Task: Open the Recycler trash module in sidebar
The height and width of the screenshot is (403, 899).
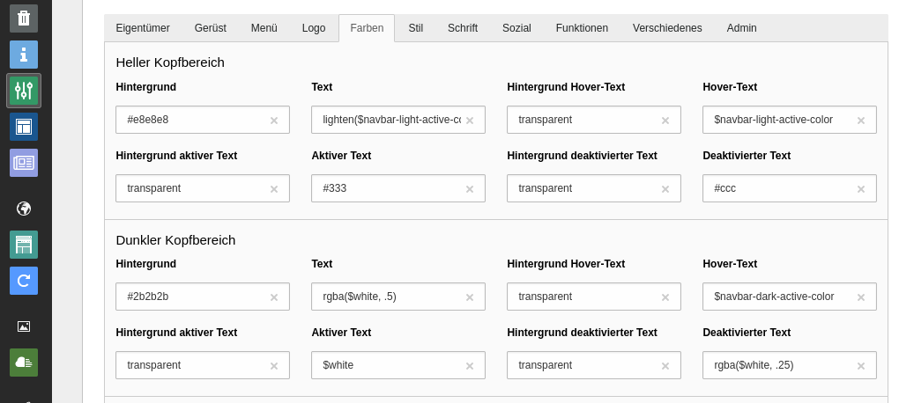Action: tap(24, 18)
